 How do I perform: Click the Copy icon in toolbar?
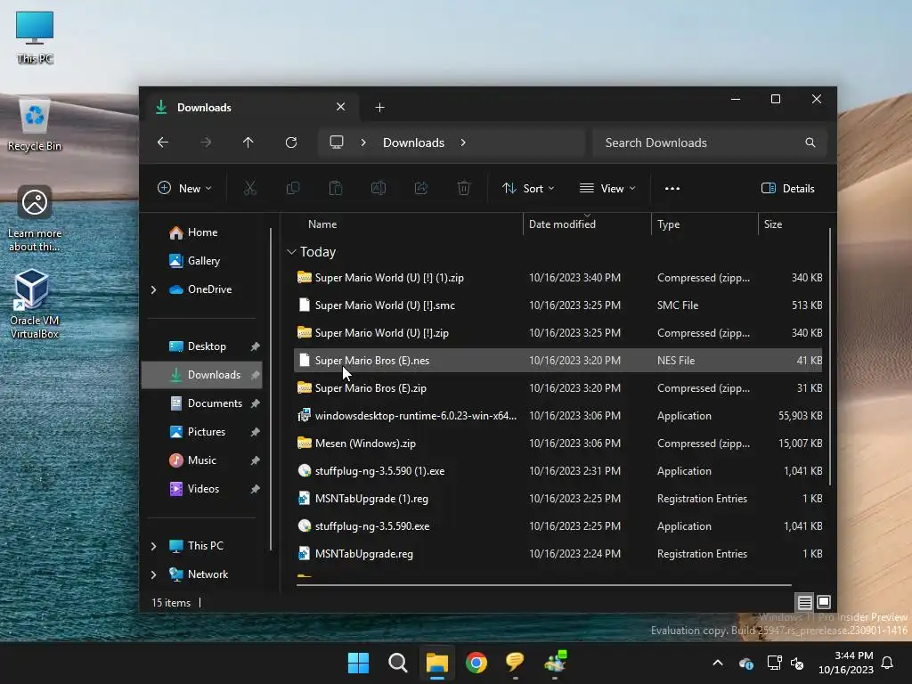(x=293, y=189)
